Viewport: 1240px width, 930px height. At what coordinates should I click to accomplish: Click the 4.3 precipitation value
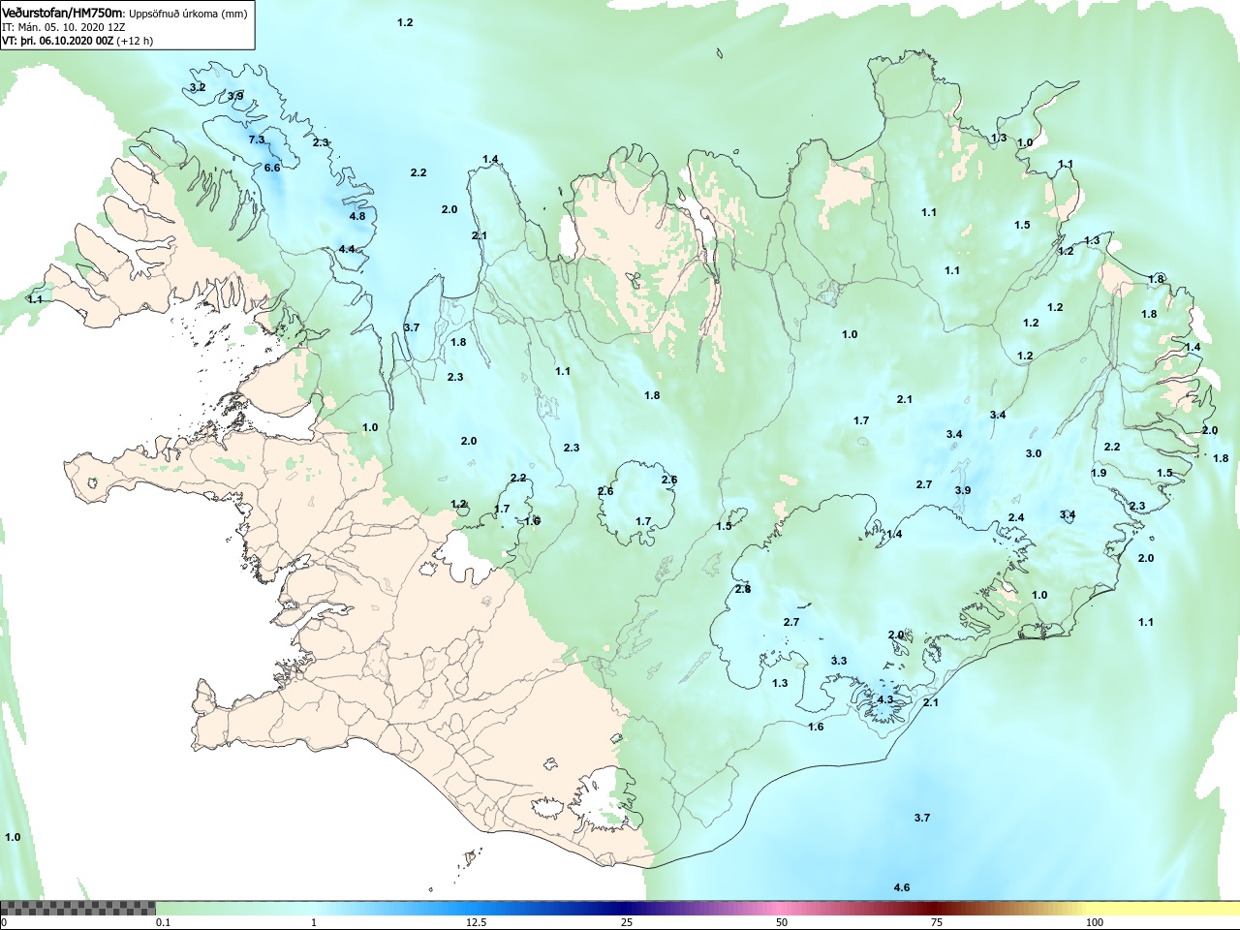885,699
